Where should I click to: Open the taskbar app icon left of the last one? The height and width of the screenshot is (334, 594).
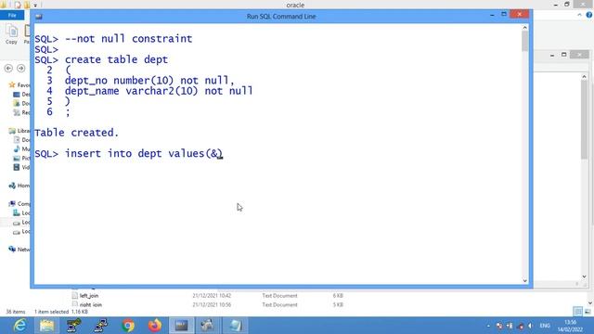pyautogui.click(x=208, y=326)
